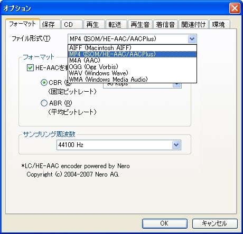The height and width of the screenshot is (234, 243).
Task: Select OGG (Ogg Vorbis) from list
Action: [x=132, y=67]
